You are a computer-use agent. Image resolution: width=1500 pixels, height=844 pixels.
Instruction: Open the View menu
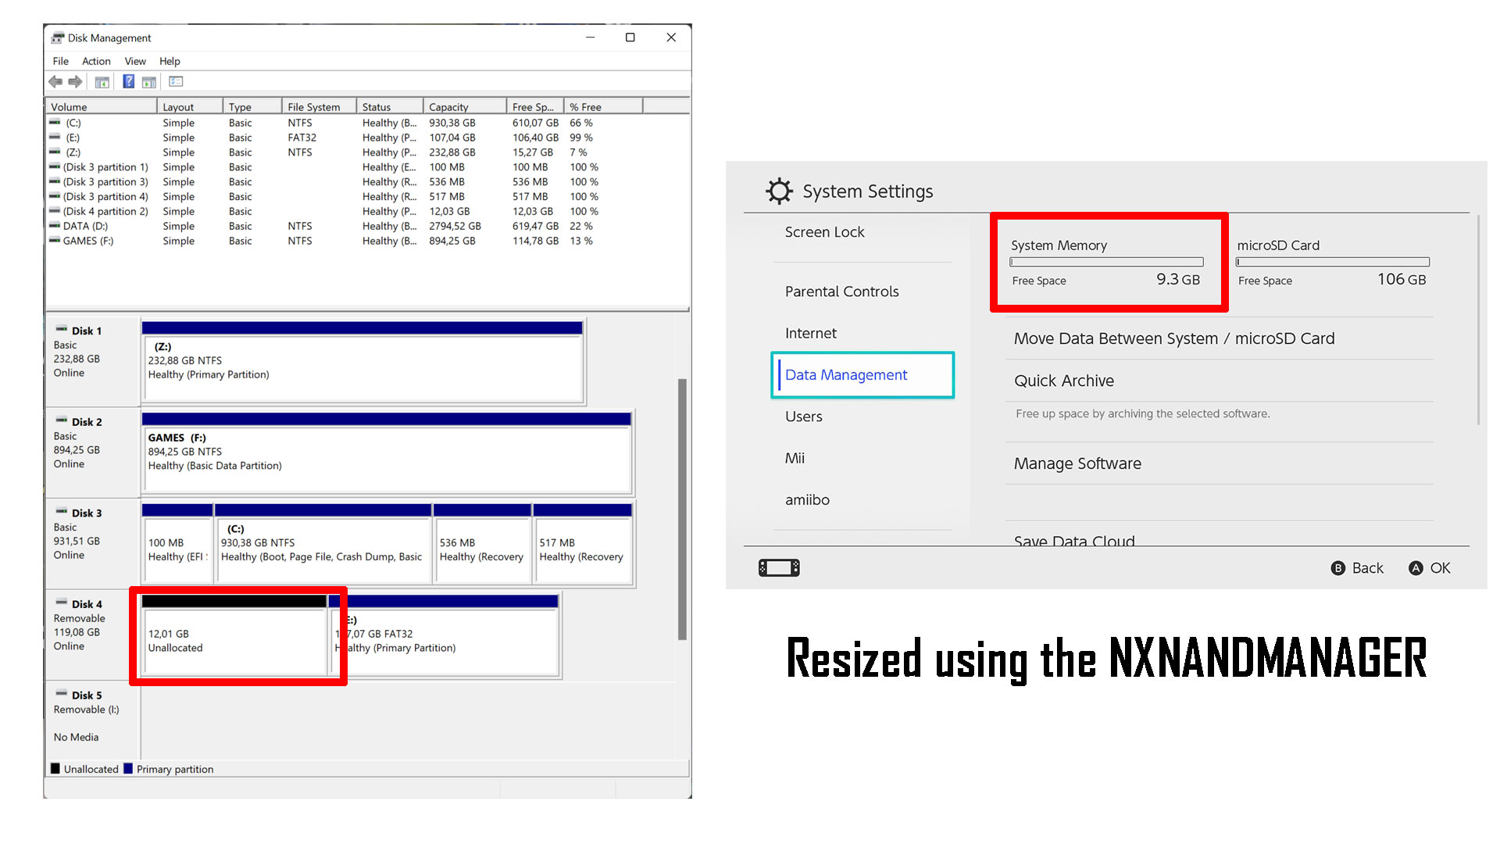pos(135,61)
